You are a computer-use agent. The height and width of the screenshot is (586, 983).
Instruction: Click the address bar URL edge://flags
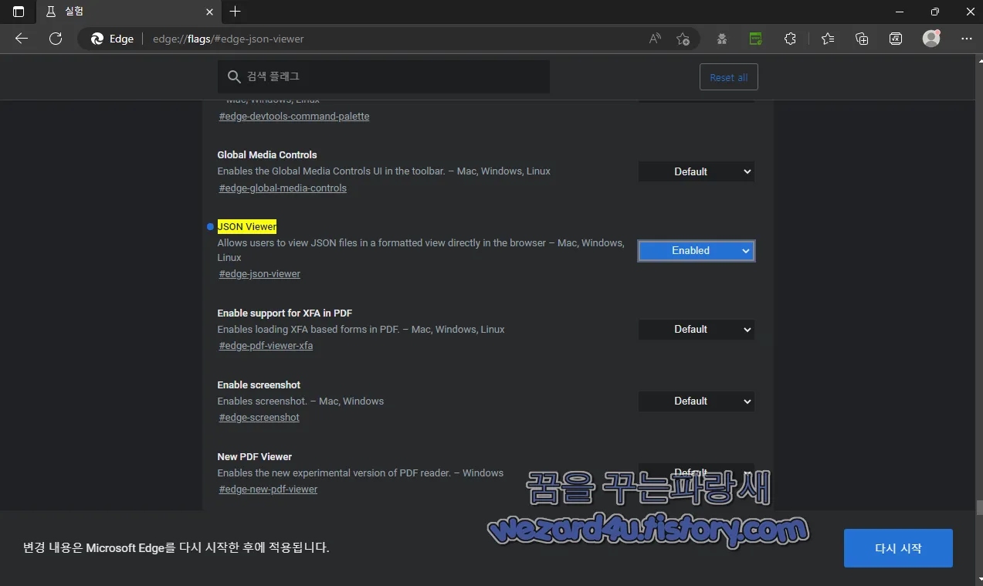pyautogui.click(x=229, y=39)
